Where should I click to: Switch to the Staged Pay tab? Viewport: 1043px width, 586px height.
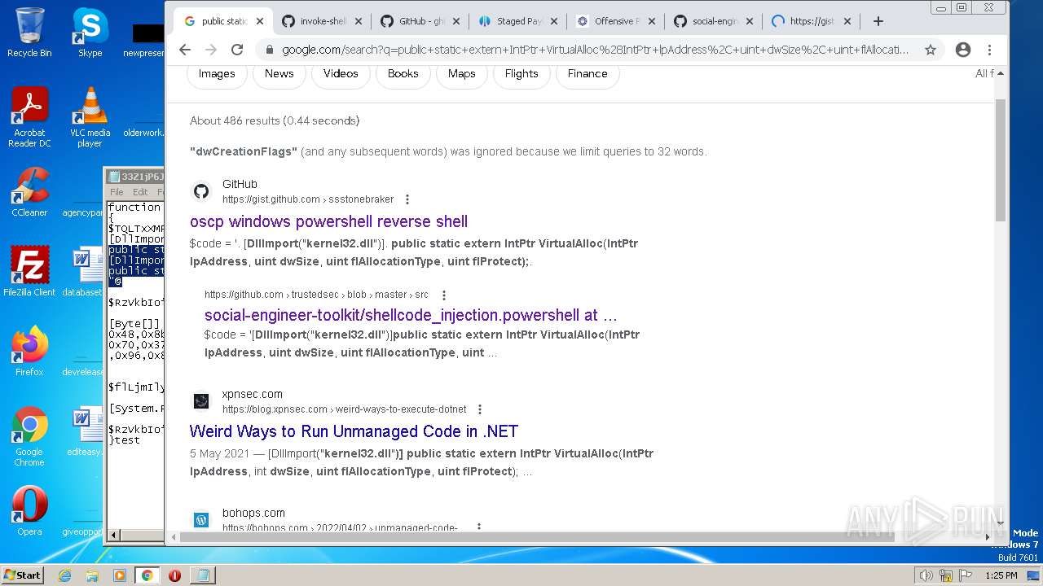(x=517, y=21)
